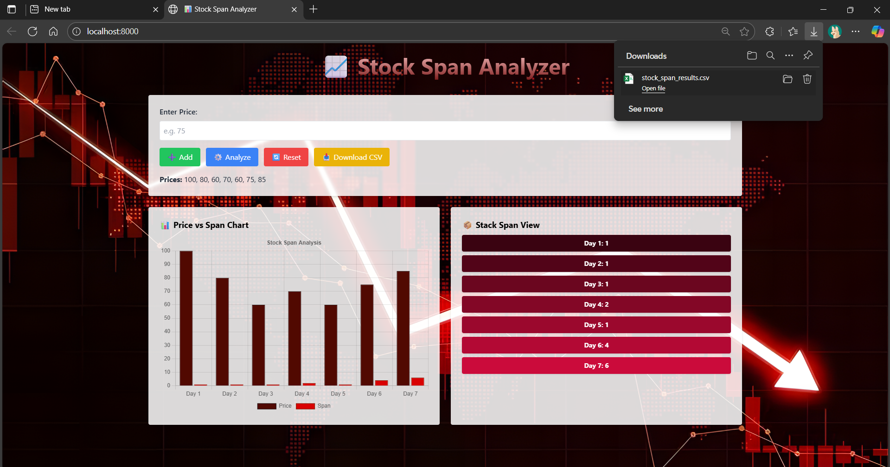This screenshot has width=890, height=467.
Task: Open the Downloads folder icon
Action: click(752, 55)
